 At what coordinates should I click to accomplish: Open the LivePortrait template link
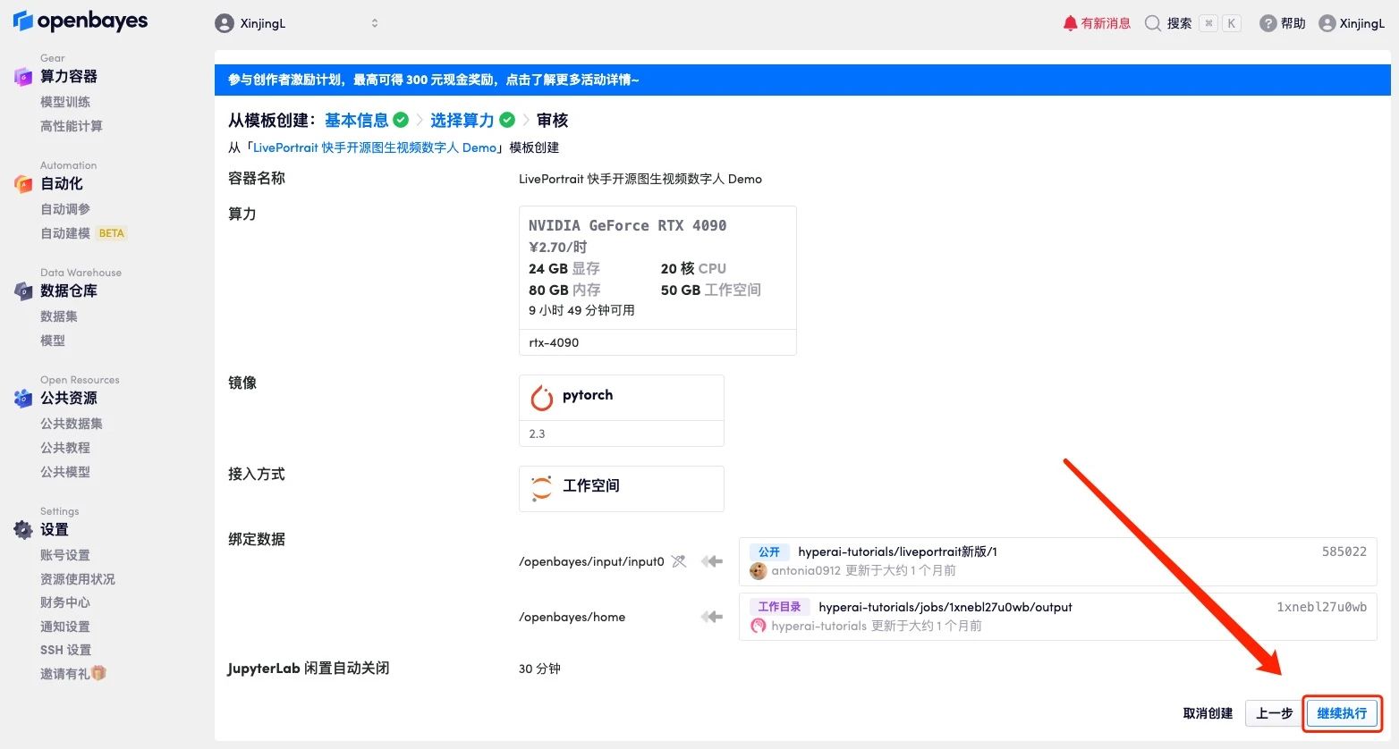click(375, 147)
